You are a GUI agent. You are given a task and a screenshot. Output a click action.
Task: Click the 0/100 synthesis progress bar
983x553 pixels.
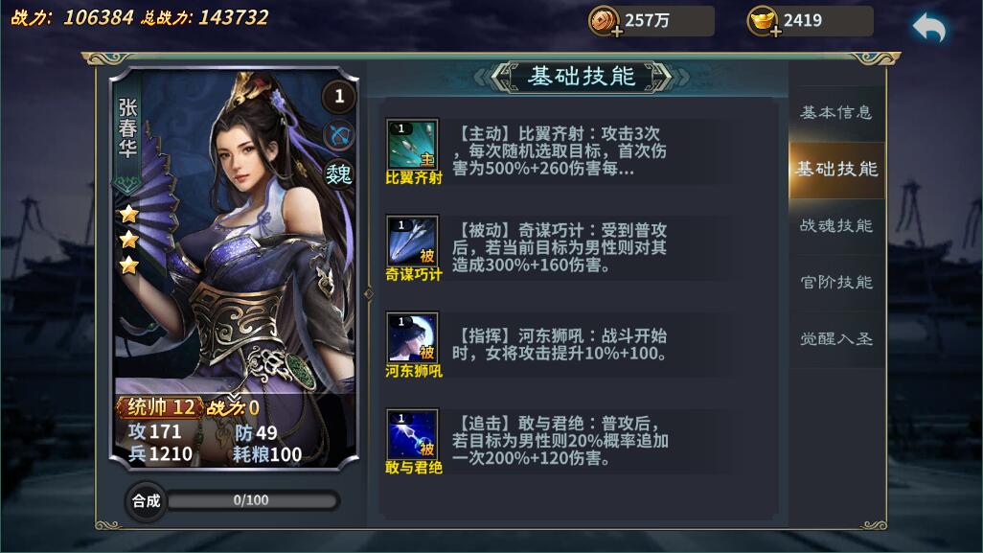pos(252,500)
